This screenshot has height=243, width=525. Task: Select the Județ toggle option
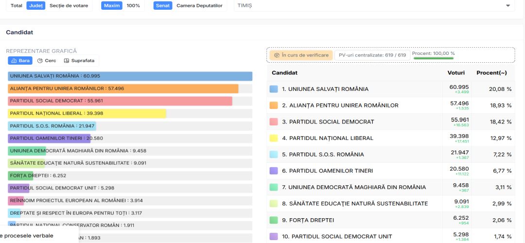[36, 6]
